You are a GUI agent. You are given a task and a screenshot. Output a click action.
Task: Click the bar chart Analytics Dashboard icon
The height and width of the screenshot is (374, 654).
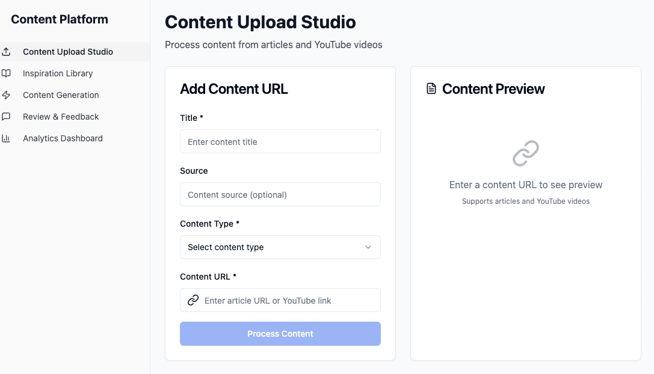pyautogui.click(x=6, y=138)
